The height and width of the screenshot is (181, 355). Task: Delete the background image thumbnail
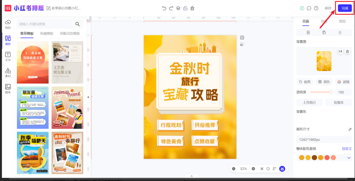[347, 51]
